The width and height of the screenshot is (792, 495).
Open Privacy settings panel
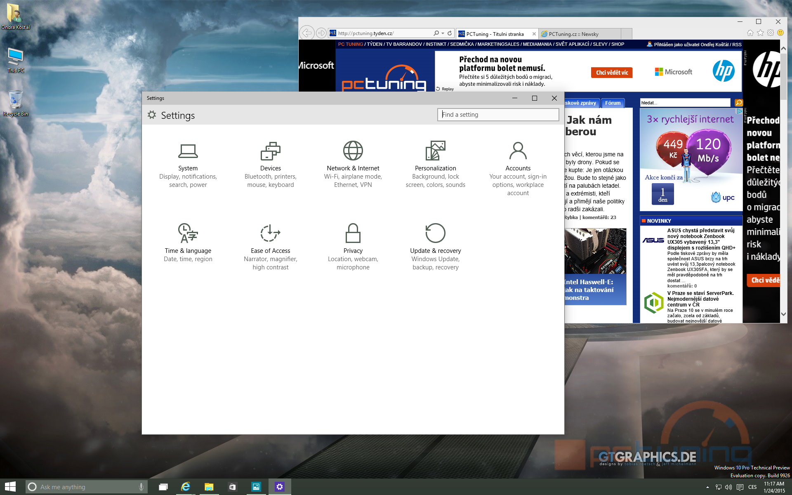pyautogui.click(x=353, y=245)
